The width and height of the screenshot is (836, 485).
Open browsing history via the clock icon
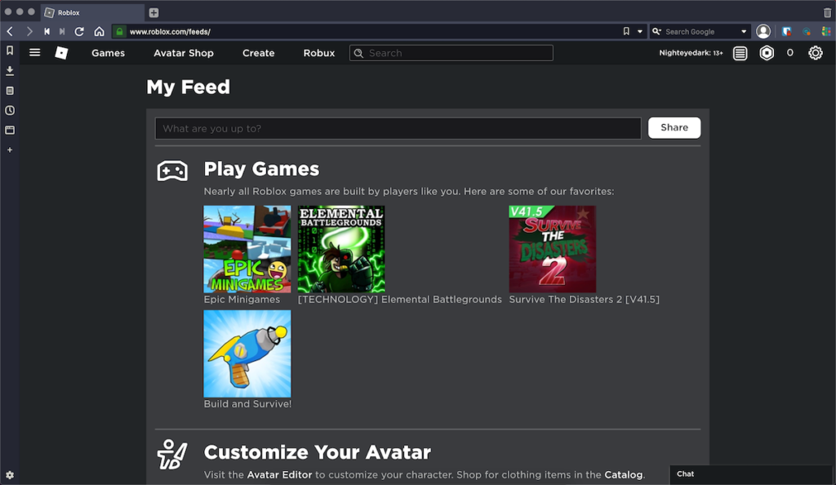click(9, 110)
